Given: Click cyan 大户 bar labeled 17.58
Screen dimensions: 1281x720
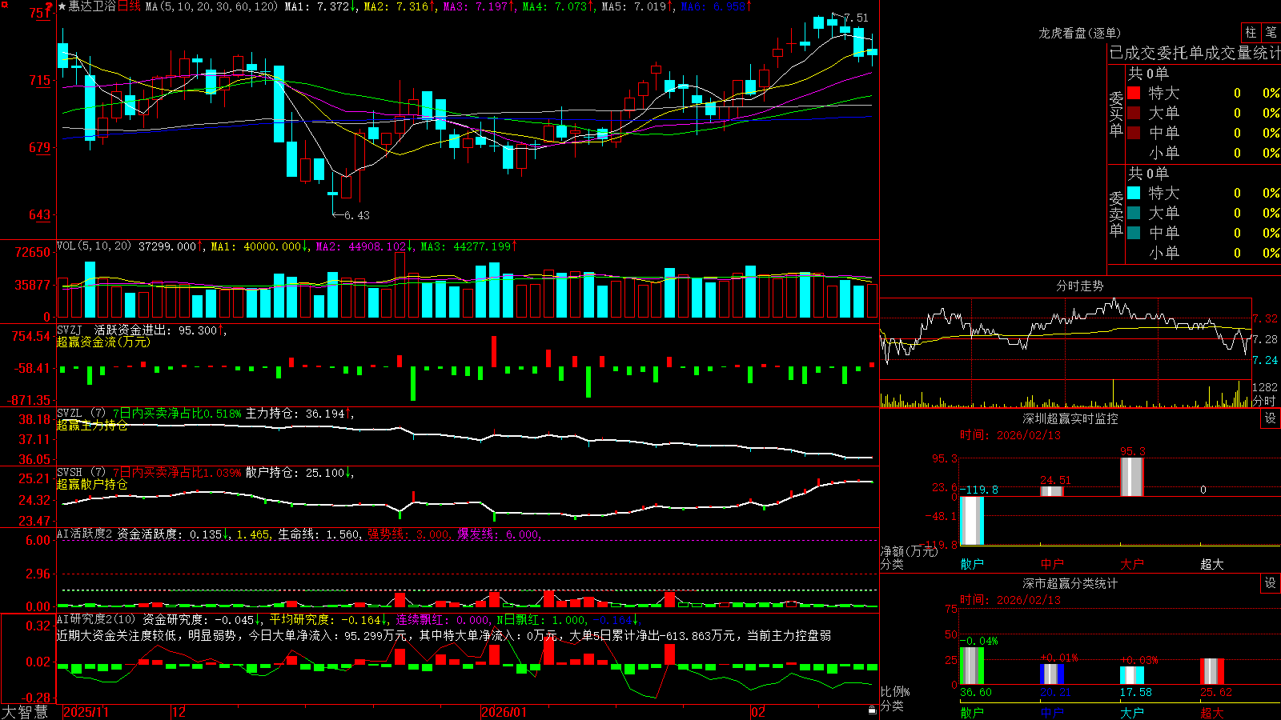Looking at the screenshot, I should coord(1131,675).
